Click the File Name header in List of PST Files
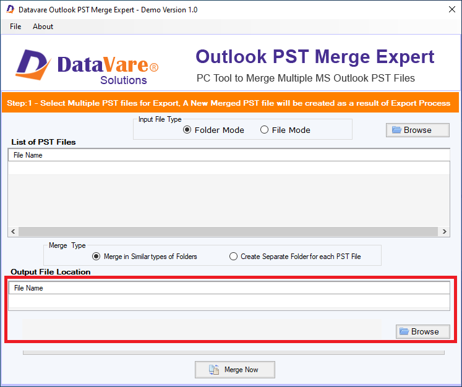The image size is (462, 387). pos(229,155)
